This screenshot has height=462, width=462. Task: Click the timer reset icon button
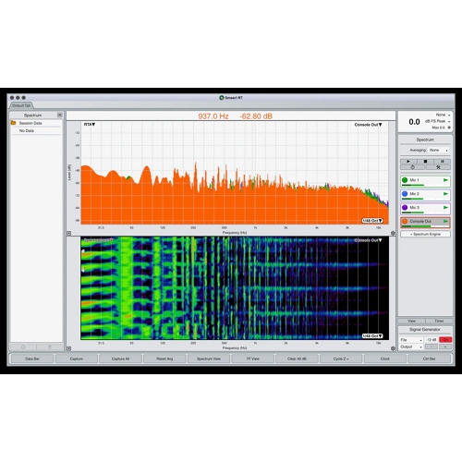click(x=413, y=167)
